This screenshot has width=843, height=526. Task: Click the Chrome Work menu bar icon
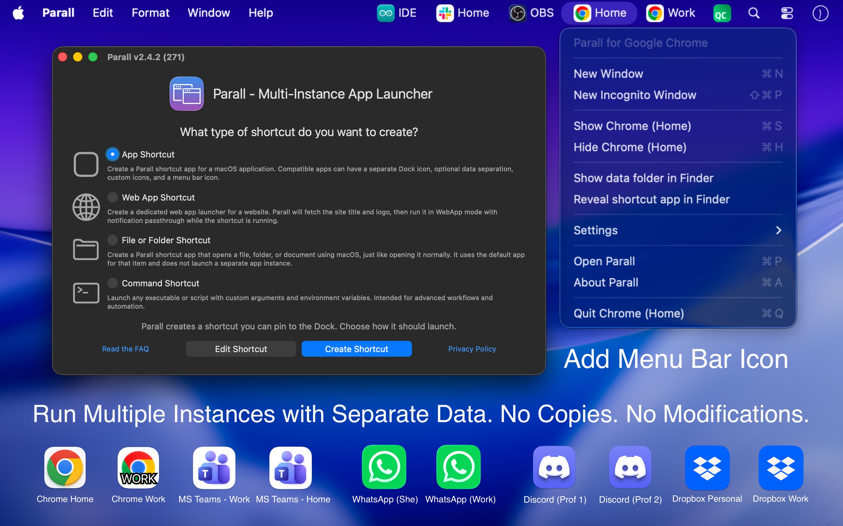pos(670,13)
